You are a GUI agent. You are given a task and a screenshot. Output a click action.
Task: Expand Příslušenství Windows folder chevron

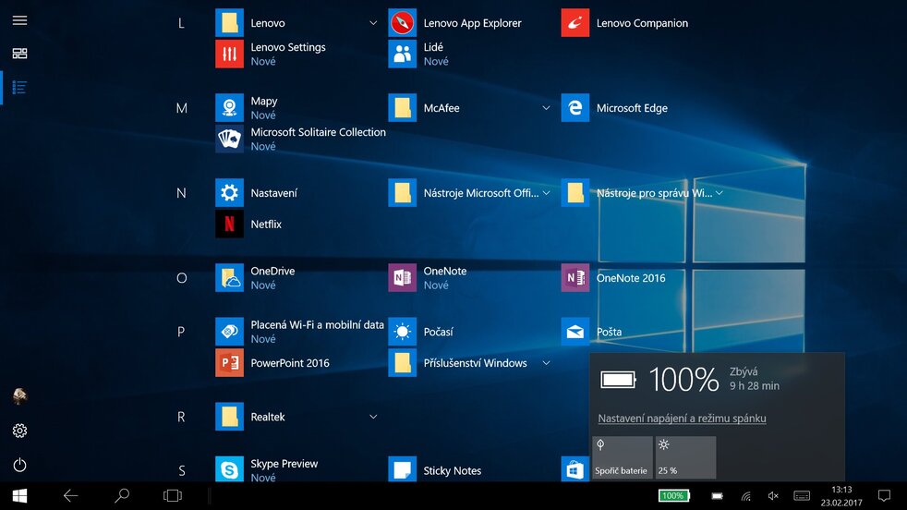tap(546, 363)
